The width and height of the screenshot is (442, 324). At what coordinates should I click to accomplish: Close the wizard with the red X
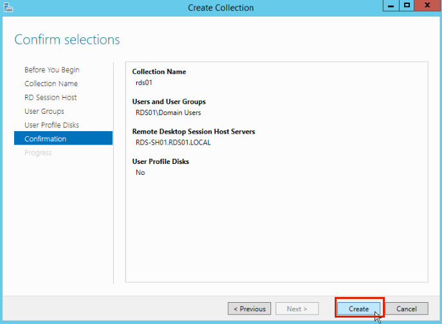(427, 5)
